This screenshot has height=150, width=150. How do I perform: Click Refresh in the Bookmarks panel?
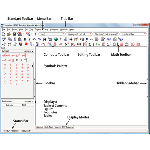(x=9, y=105)
